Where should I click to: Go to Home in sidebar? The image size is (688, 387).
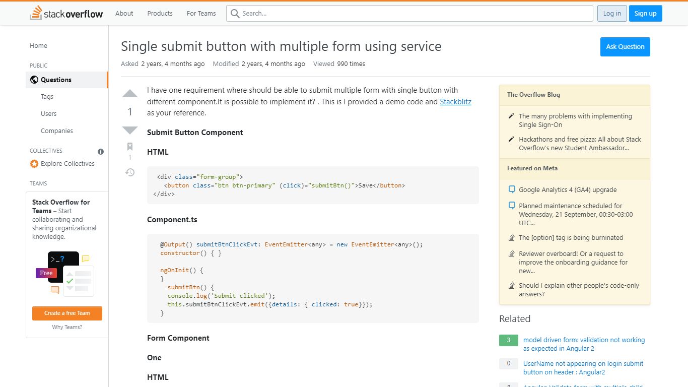38,45
